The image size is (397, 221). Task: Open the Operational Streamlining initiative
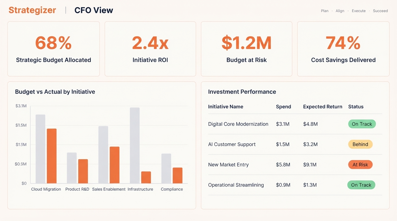(x=236, y=185)
